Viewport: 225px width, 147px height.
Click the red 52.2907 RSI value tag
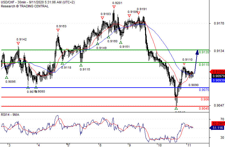[218, 123]
